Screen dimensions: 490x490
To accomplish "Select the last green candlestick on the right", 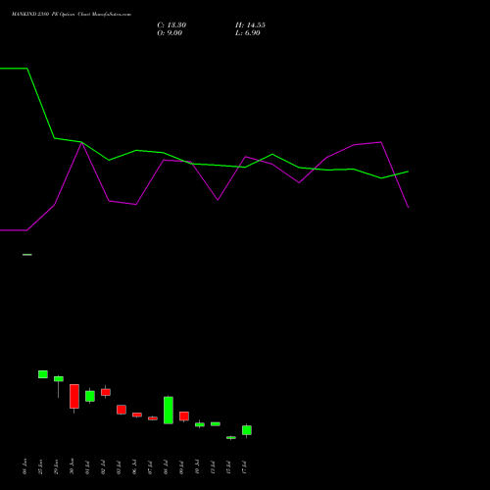I will [x=247, y=430].
